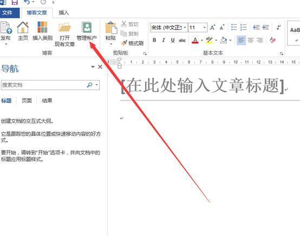
Task: Switch to Insert (插入) ribbon tab
Action: pos(64,13)
